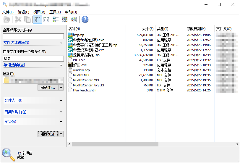The image size is (240, 163).
Task: Open the 帮助(H) menu
Action: point(71,12)
